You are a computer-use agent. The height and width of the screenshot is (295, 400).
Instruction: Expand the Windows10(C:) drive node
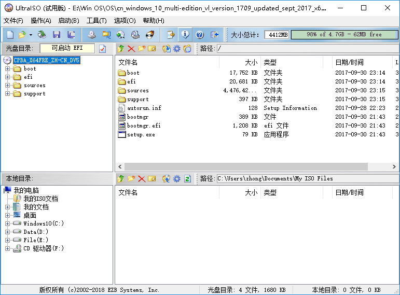pyautogui.click(x=7, y=223)
